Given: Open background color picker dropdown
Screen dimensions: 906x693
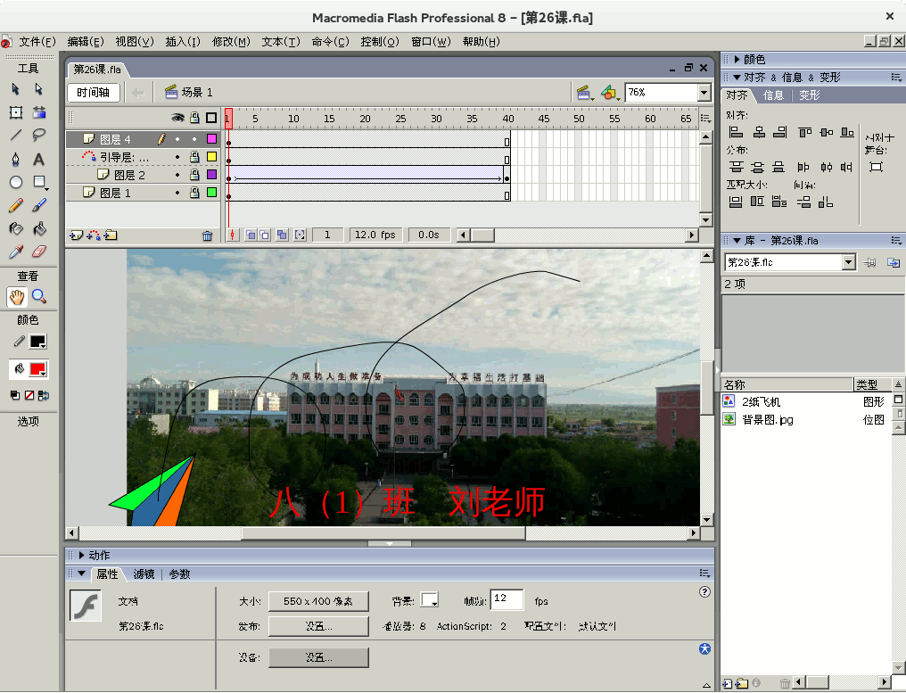Looking at the screenshot, I should (x=429, y=600).
